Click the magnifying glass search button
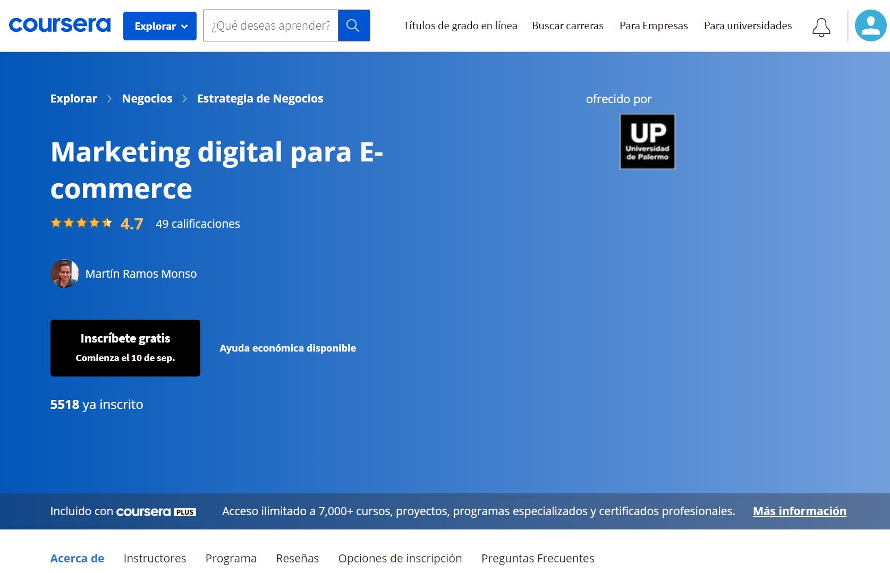 coord(354,25)
